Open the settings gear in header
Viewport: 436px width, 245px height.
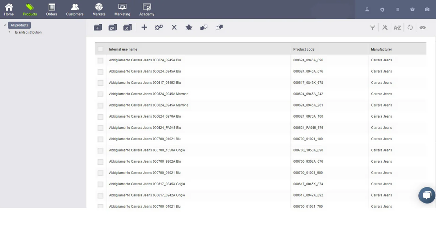[x=382, y=10]
